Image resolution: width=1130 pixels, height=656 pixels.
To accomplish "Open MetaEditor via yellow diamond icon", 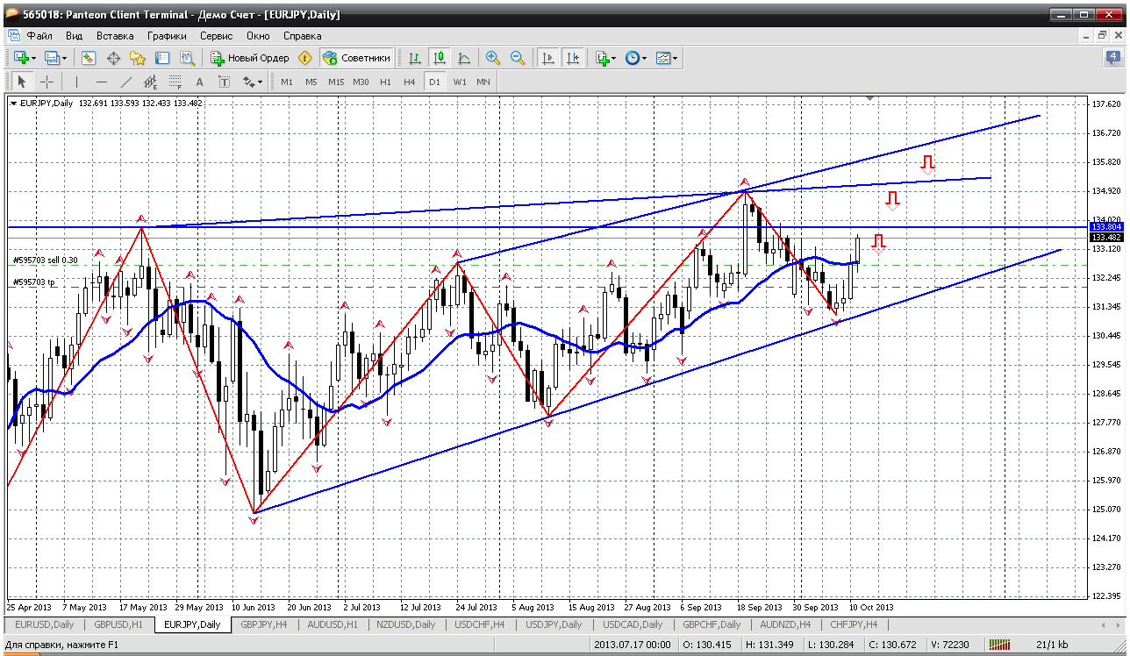I will pyautogui.click(x=305, y=58).
